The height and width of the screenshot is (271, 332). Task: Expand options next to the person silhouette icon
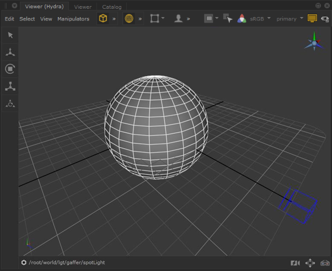188,19
